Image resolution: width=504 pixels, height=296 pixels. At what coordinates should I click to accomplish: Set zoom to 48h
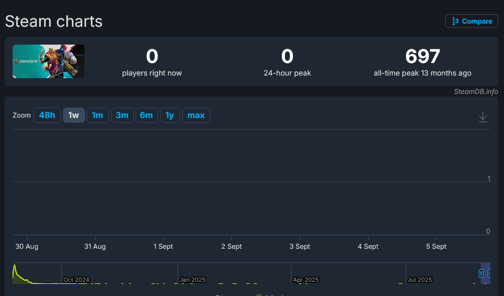coord(47,115)
